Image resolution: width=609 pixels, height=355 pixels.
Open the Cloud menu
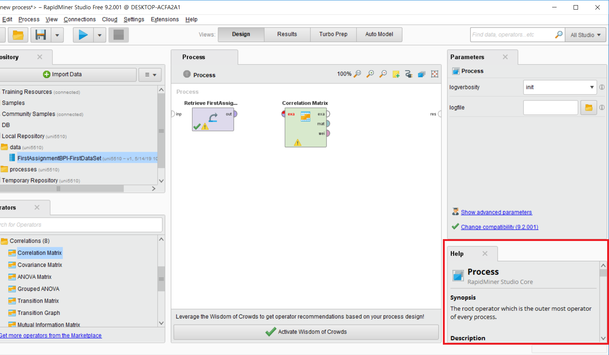coord(110,19)
